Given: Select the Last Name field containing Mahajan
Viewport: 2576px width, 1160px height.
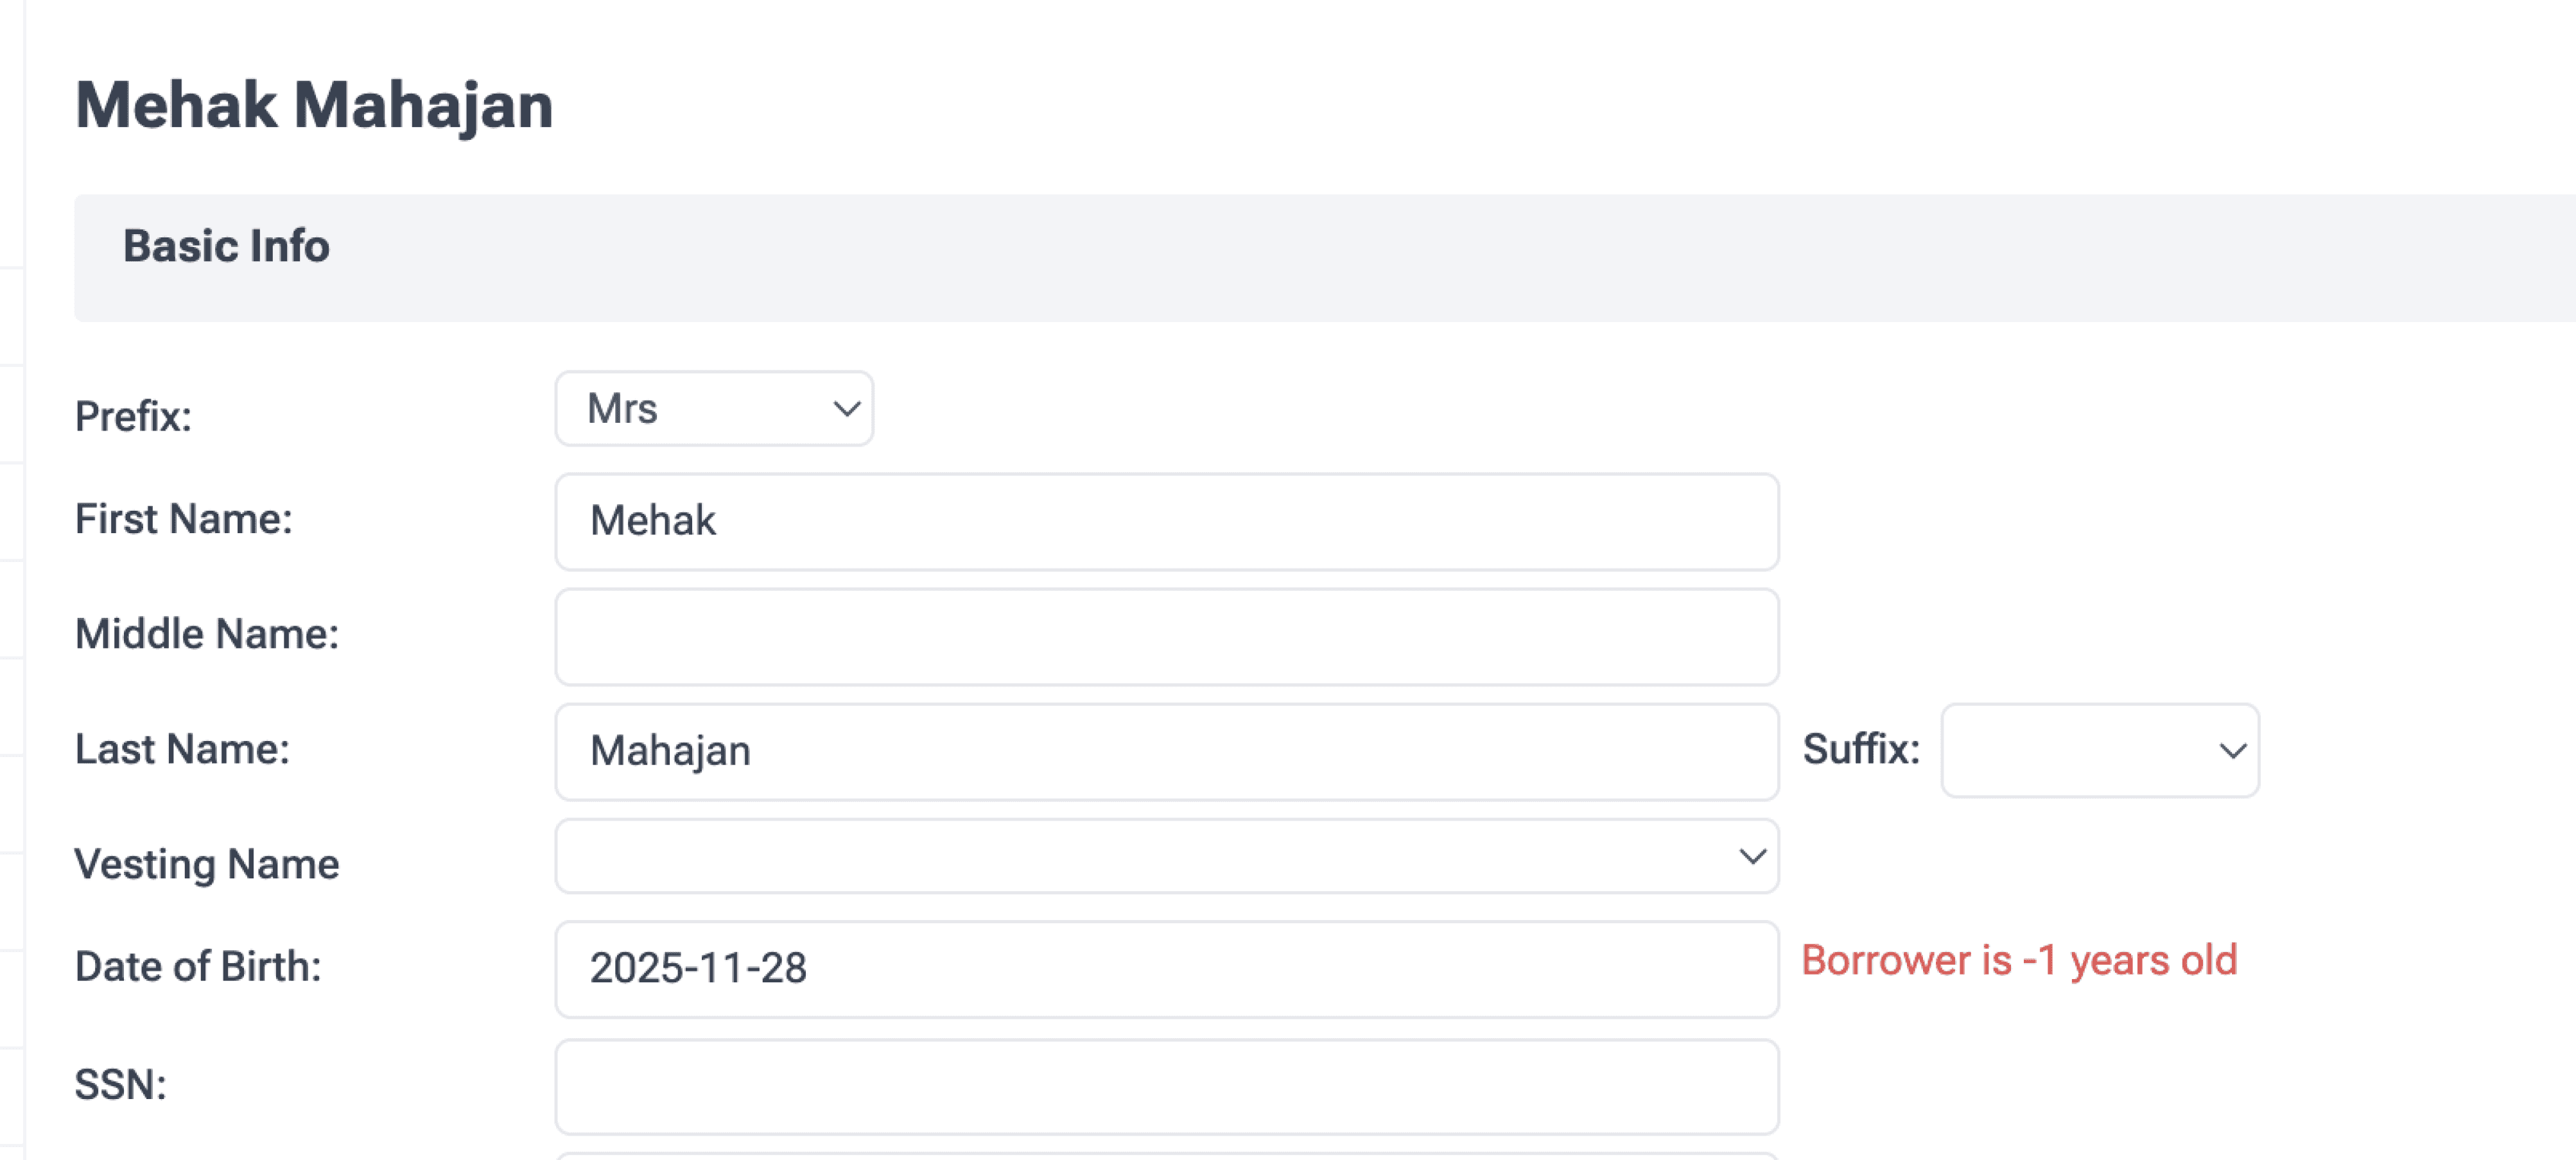Looking at the screenshot, I should click(1166, 751).
